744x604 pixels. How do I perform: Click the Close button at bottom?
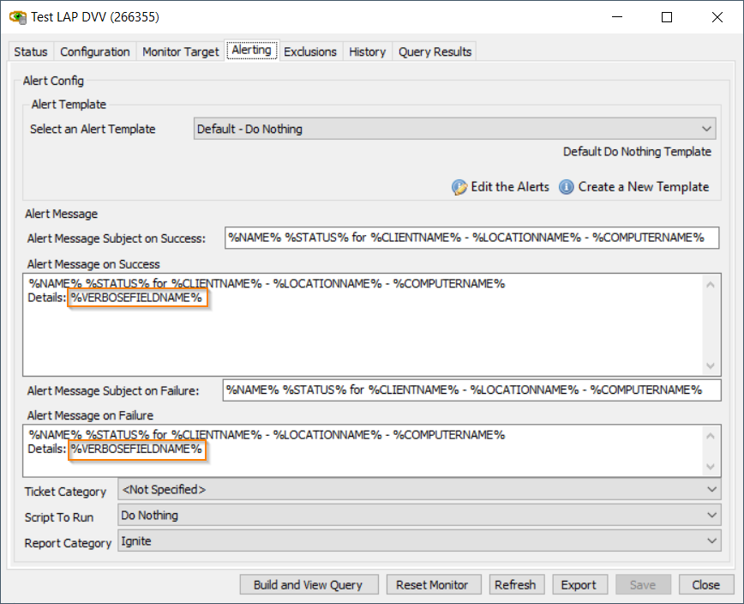coord(706,584)
